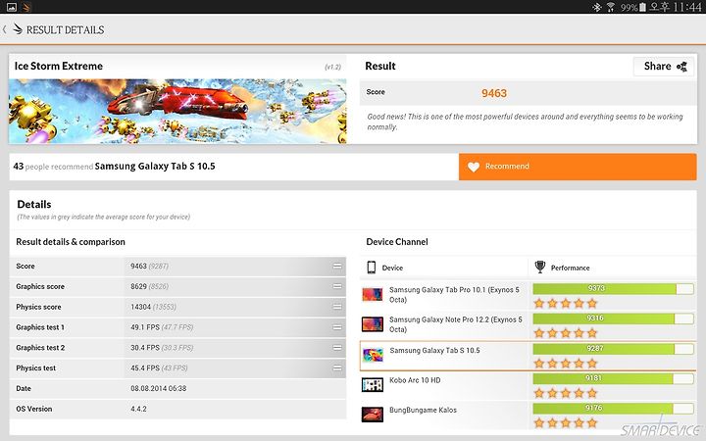Expand the Graphics test 2 row
The image size is (706, 441).
336,348
